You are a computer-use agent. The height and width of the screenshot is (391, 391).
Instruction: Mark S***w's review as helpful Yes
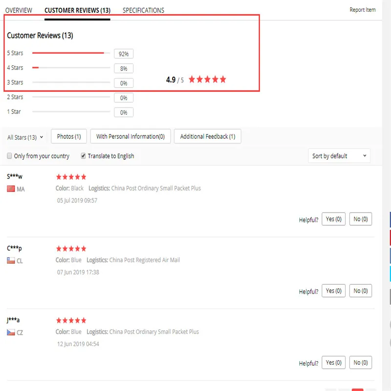pyautogui.click(x=333, y=219)
